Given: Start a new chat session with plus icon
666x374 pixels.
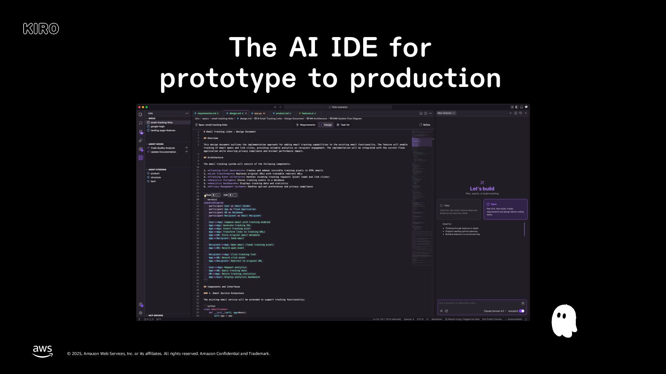Looking at the screenshot, I should pyautogui.click(x=510, y=113).
